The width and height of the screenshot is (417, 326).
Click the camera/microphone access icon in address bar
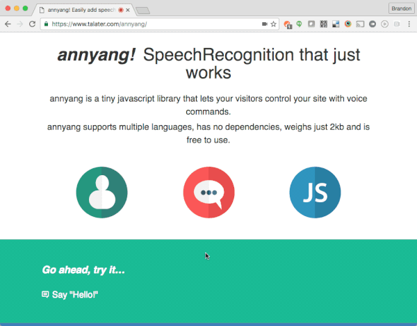coord(264,24)
